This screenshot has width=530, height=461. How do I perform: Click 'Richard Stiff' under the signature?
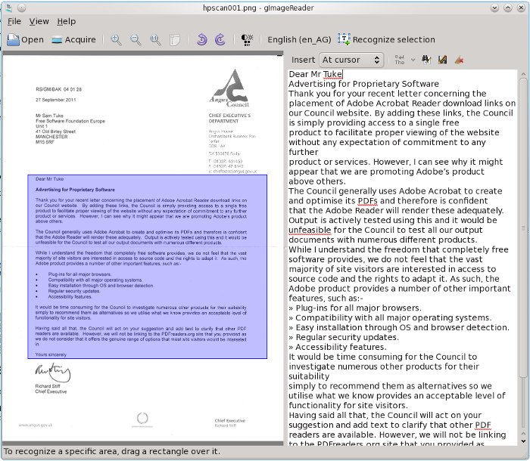point(48,386)
